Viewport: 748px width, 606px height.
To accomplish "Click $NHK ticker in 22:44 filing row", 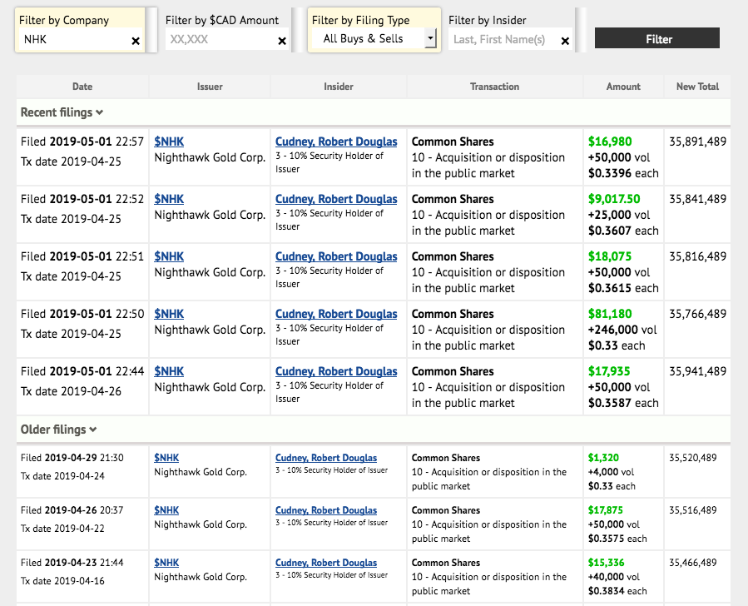I will click(x=169, y=371).
